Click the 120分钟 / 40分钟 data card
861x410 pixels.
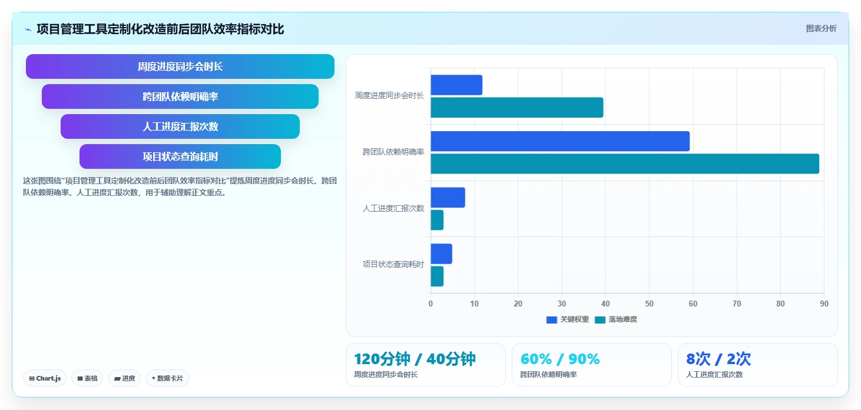tap(425, 365)
